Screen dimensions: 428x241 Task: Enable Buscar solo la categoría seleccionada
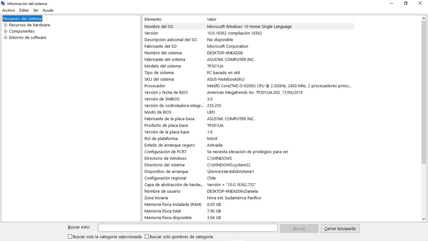[70, 237]
